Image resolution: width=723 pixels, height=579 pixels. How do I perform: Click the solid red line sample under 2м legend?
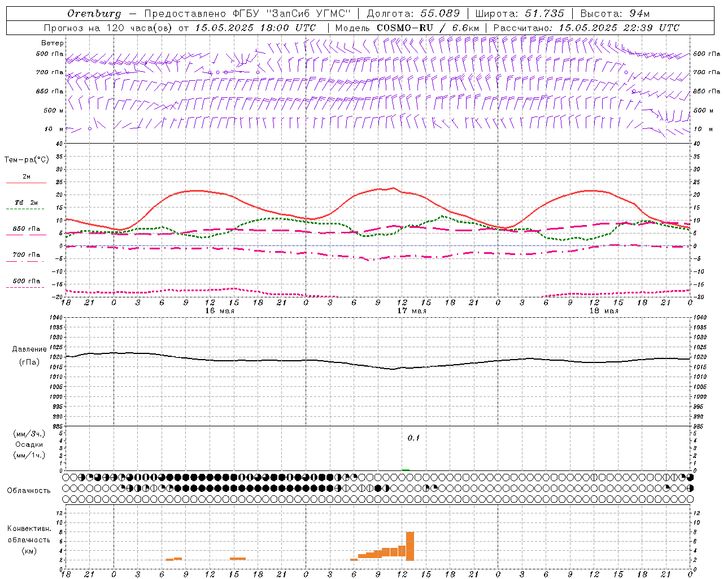26,183
